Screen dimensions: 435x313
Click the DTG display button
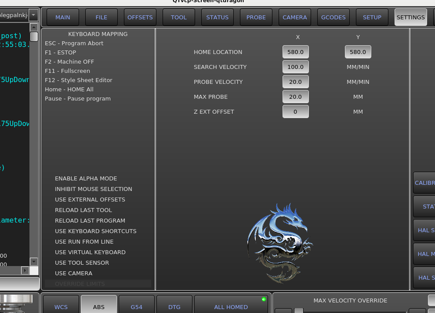coord(174,306)
